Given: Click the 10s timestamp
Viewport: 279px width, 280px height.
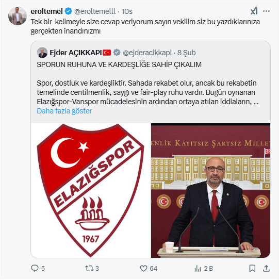Looking at the screenshot, I should click(x=127, y=11).
